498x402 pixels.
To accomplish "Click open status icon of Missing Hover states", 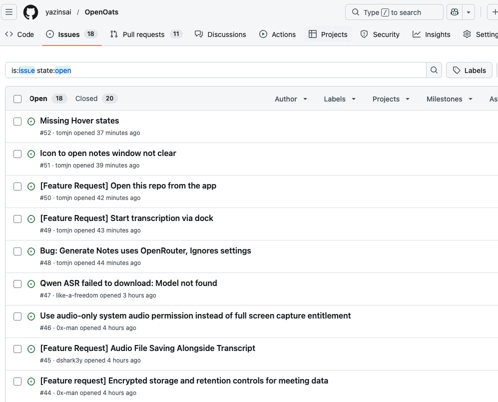I will [31, 121].
